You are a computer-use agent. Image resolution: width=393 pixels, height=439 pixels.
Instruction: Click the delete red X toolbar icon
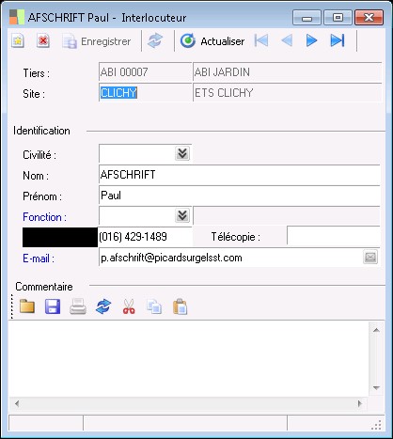tap(43, 41)
